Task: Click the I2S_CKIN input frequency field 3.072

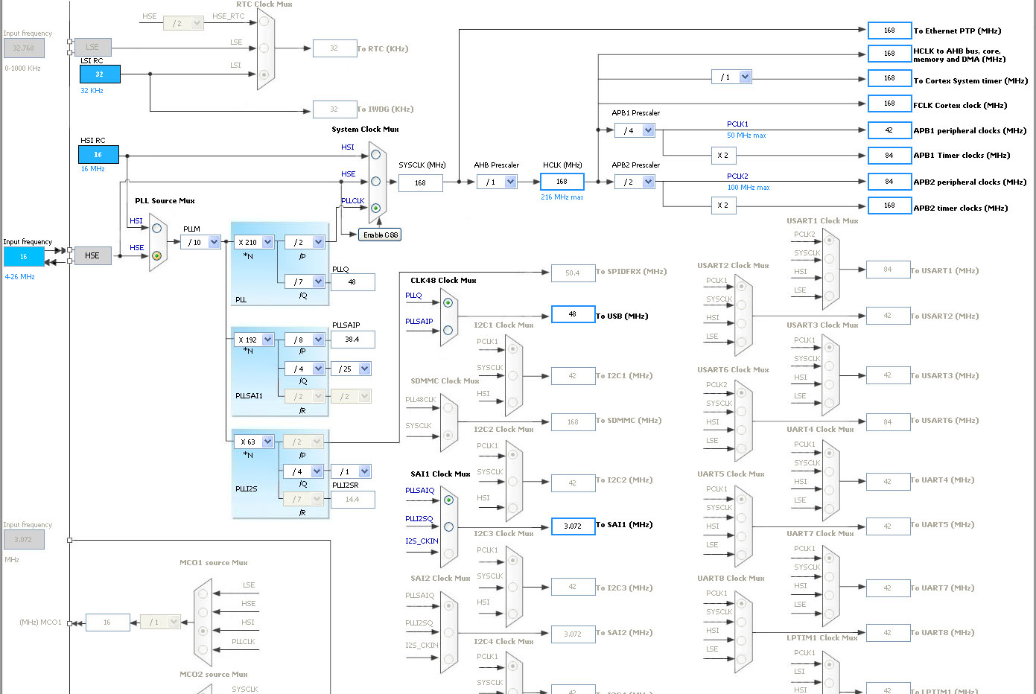Action: 24,539
